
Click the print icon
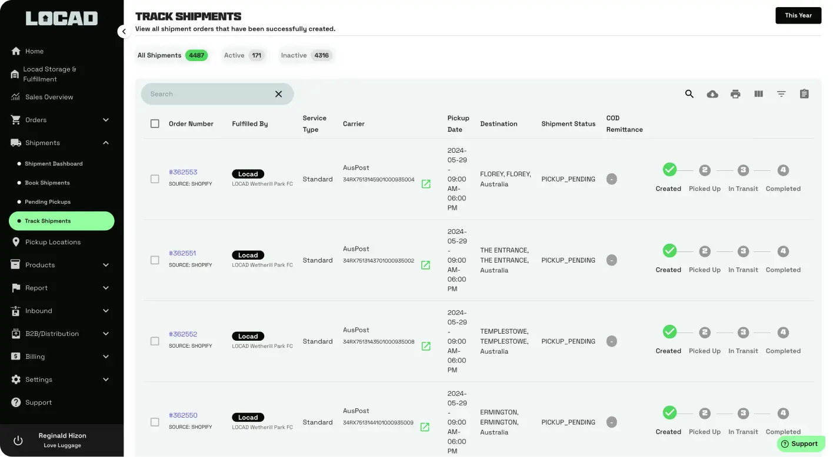coord(735,94)
